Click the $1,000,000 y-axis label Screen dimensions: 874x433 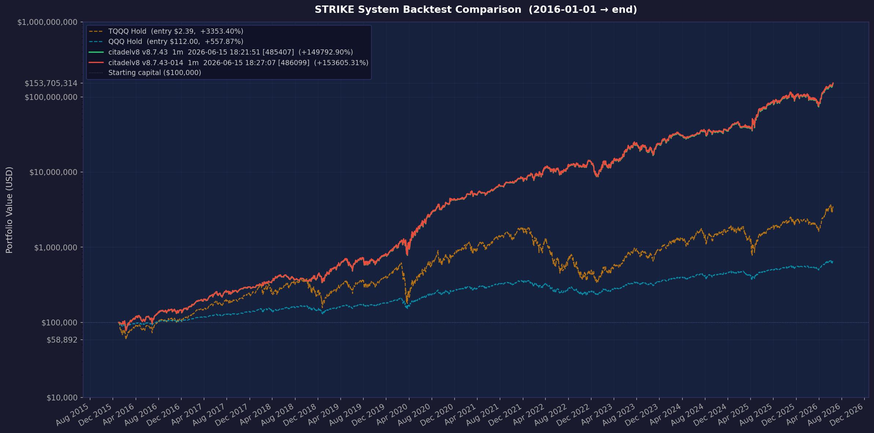click(x=56, y=247)
